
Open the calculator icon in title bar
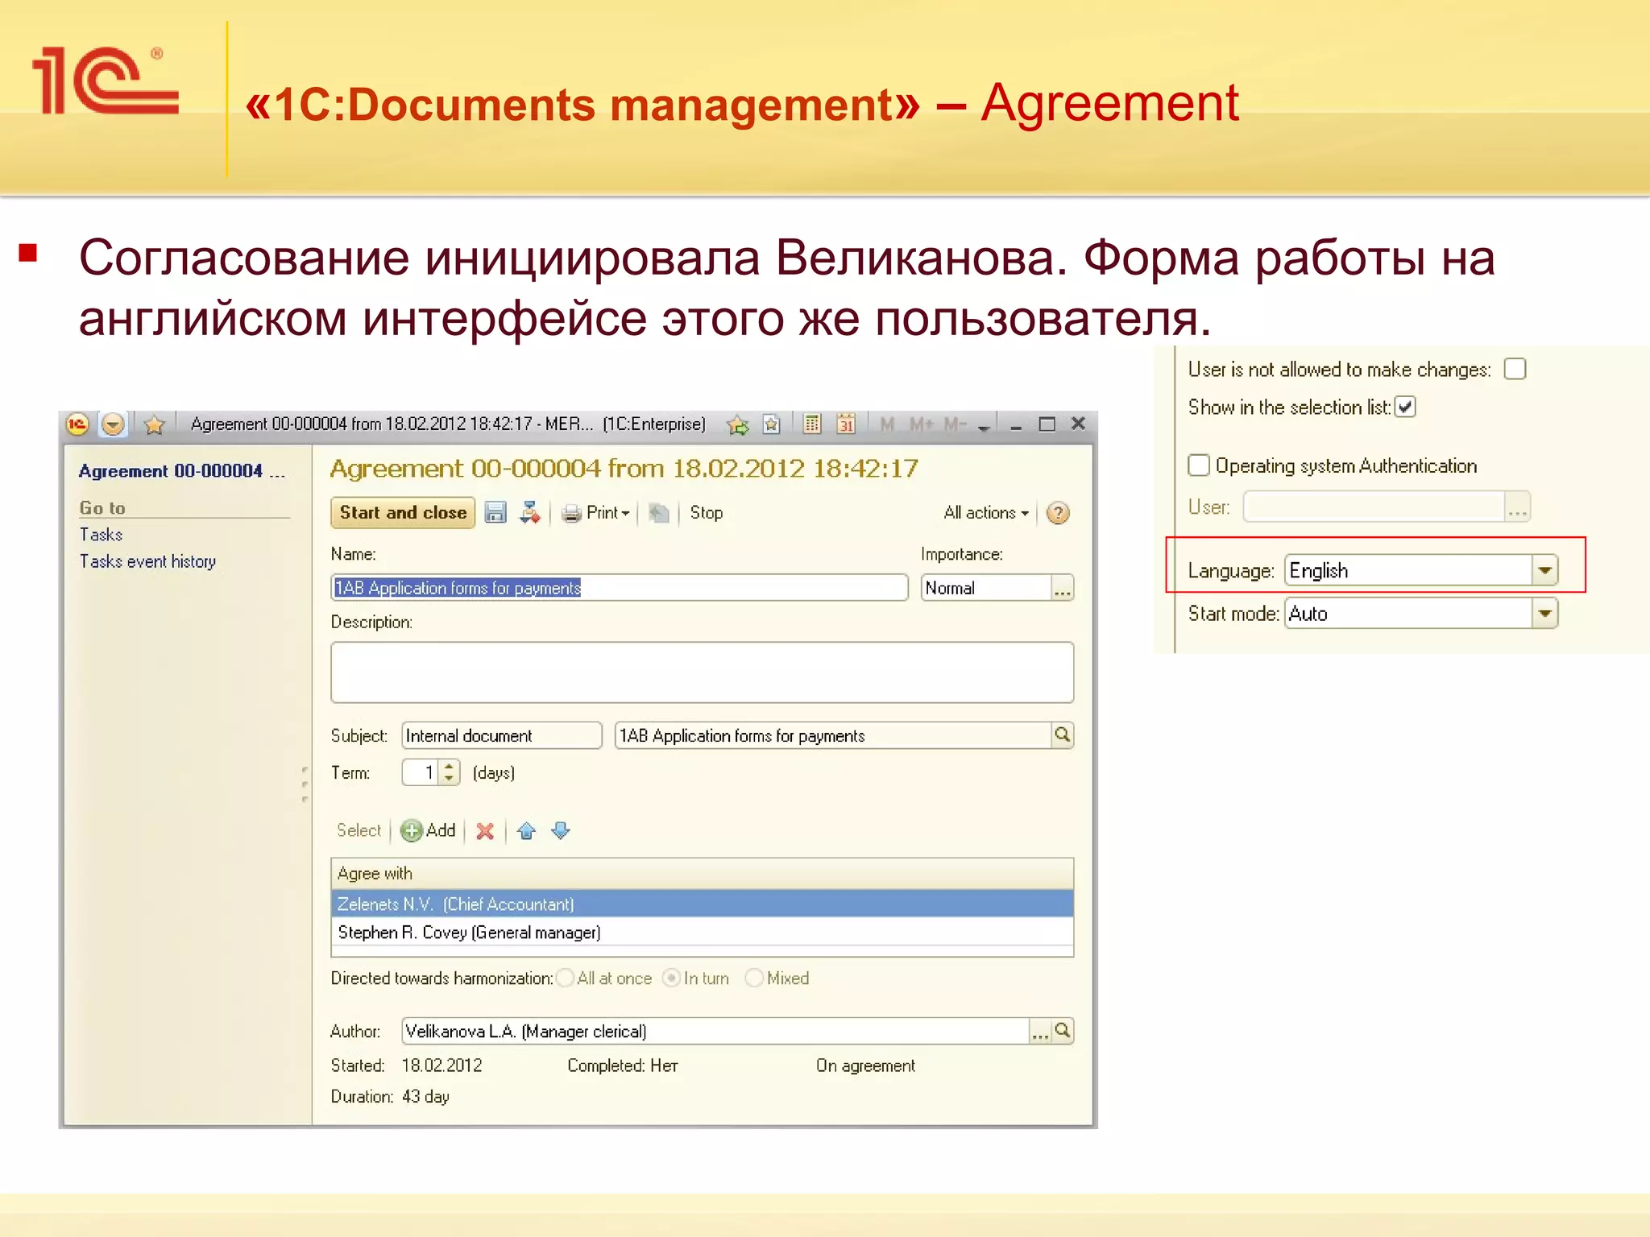click(812, 424)
